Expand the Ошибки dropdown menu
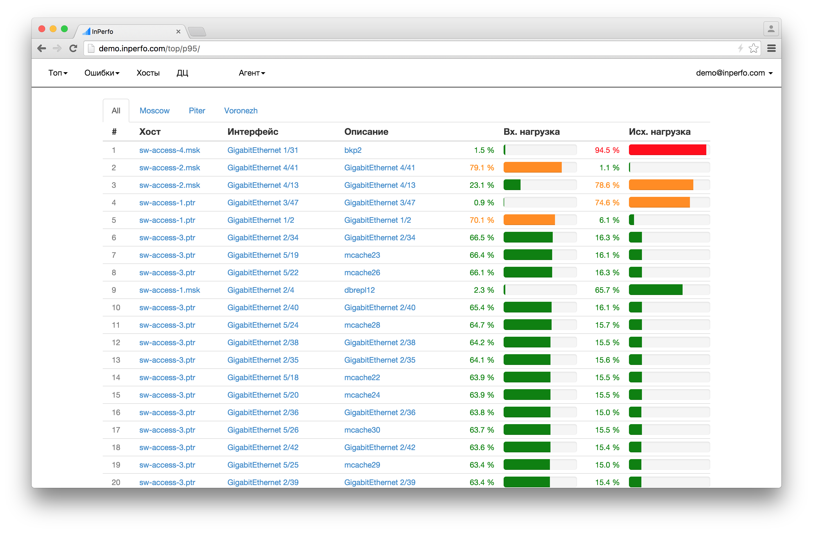 click(102, 73)
